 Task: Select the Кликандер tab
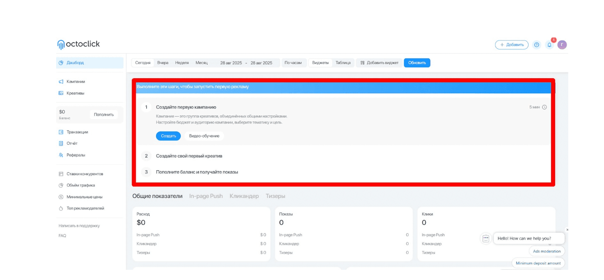244,196
